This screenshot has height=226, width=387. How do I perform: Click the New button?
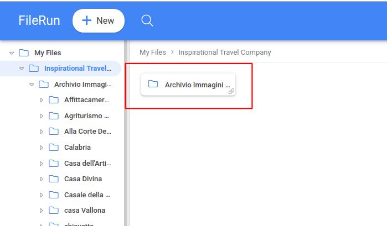pyautogui.click(x=98, y=21)
